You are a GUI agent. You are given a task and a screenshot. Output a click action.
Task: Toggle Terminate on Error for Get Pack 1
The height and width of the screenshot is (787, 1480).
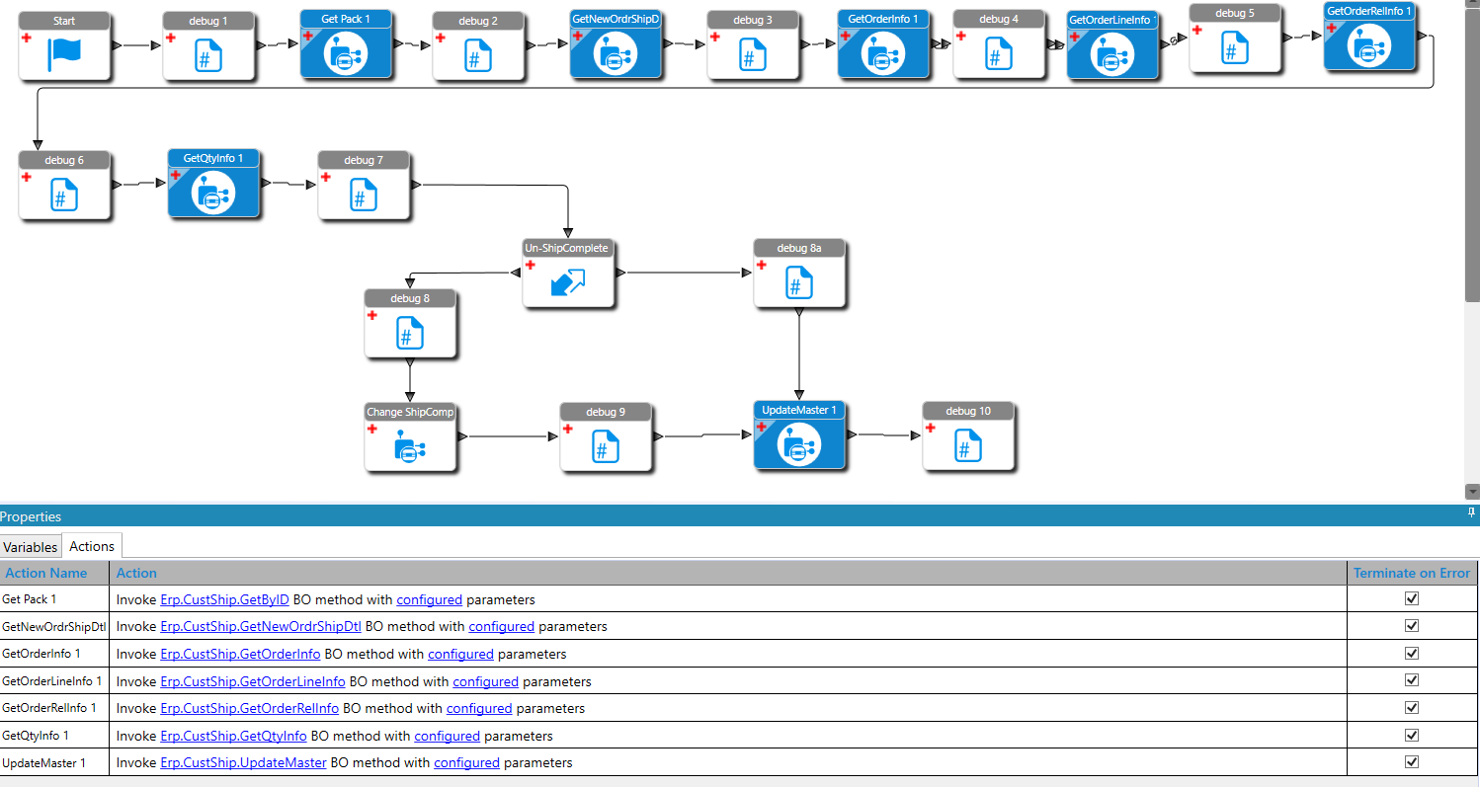(1411, 598)
